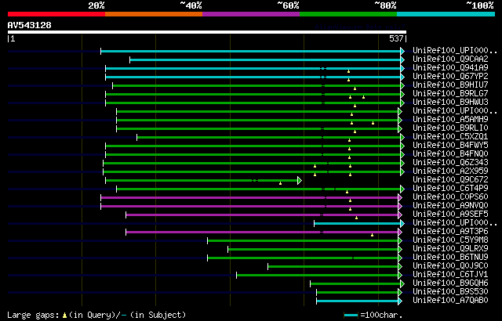Select the UniRef100_B4FWY5 label
Image resolution: width=502 pixels, height=321 pixels.
450,146
